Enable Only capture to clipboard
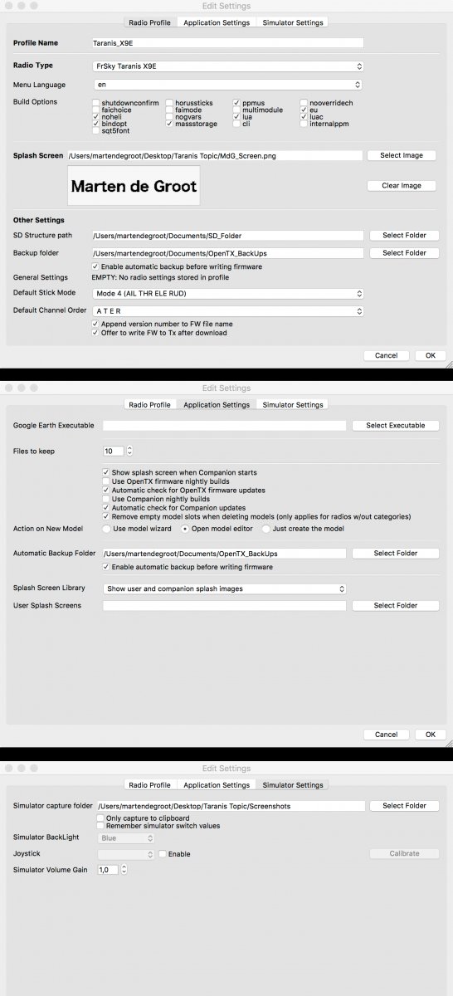Image resolution: width=453 pixels, height=996 pixels. (100, 818)
